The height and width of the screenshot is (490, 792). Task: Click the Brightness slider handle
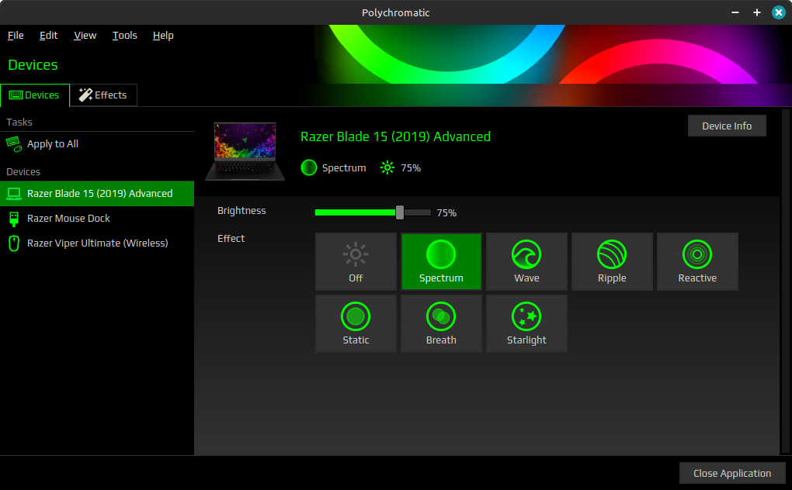(400, 212)
